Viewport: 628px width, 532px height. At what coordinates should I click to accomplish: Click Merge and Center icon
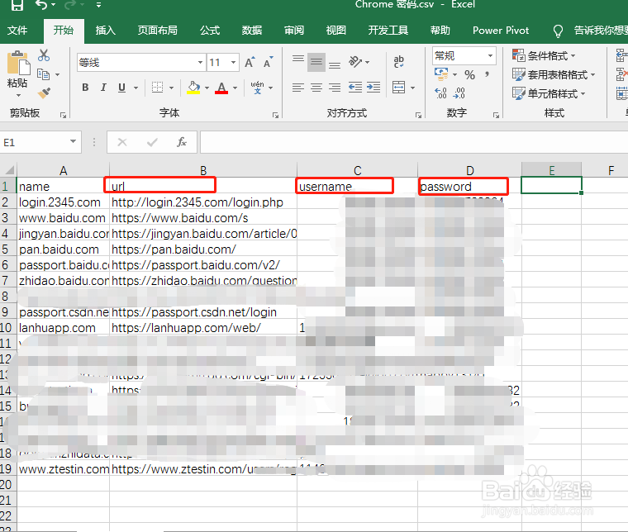pos(399,88)
